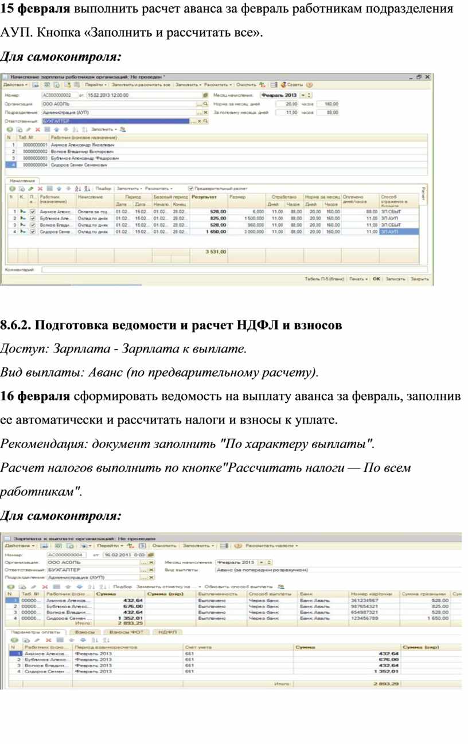Select employee row Сидоров Семен Семенович

coord(216,165)
